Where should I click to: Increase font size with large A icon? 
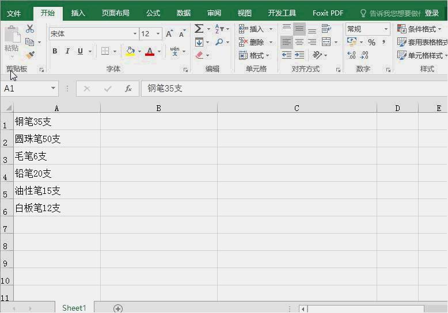point(169,34)
